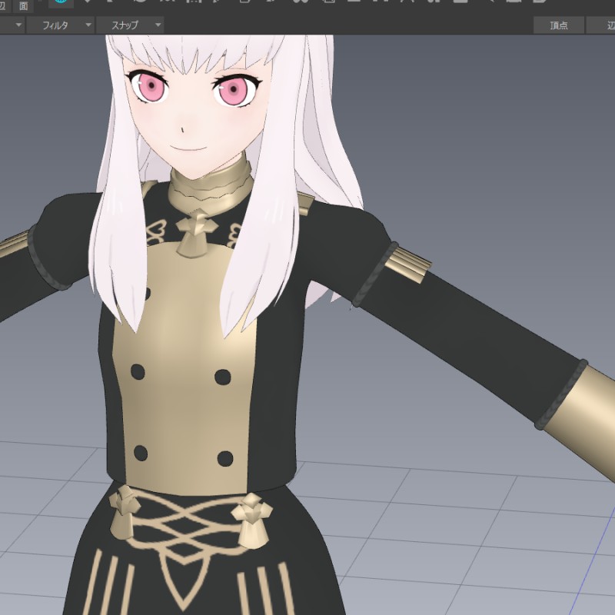
Task: Select the 頂点 selection mode button
Action: 559,25
